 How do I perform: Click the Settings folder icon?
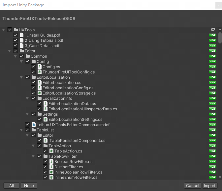point(40,114)
